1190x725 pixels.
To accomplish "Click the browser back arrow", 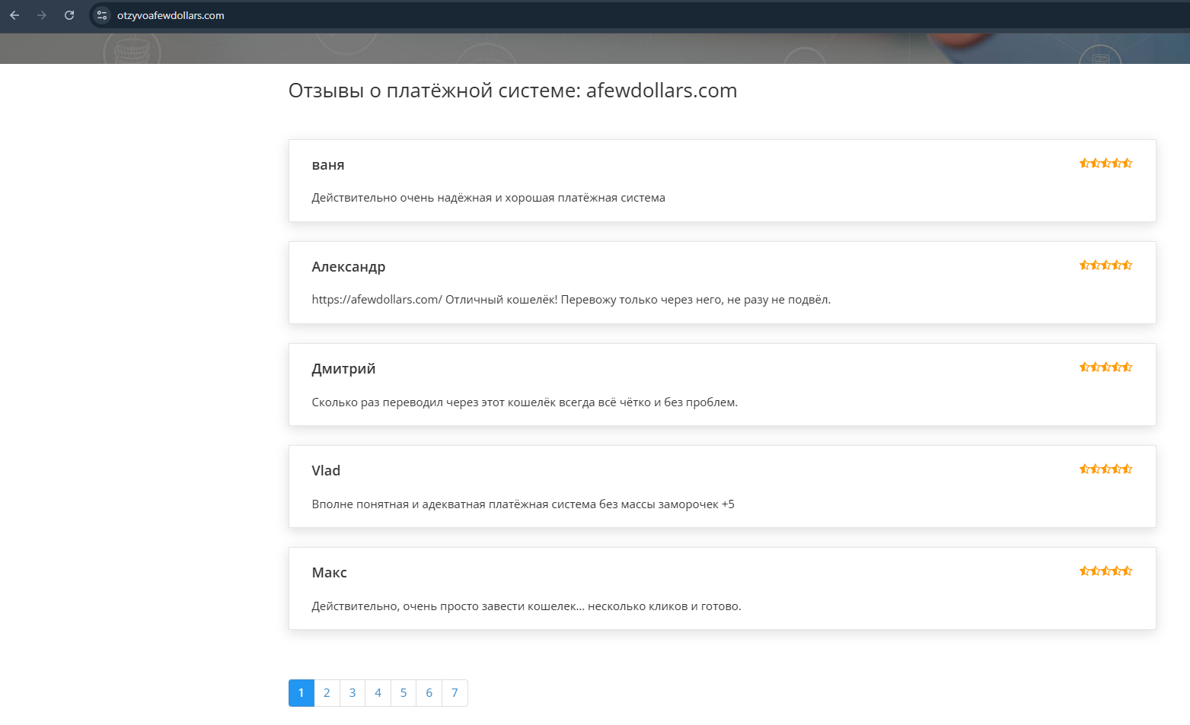I will coord(14,15).
